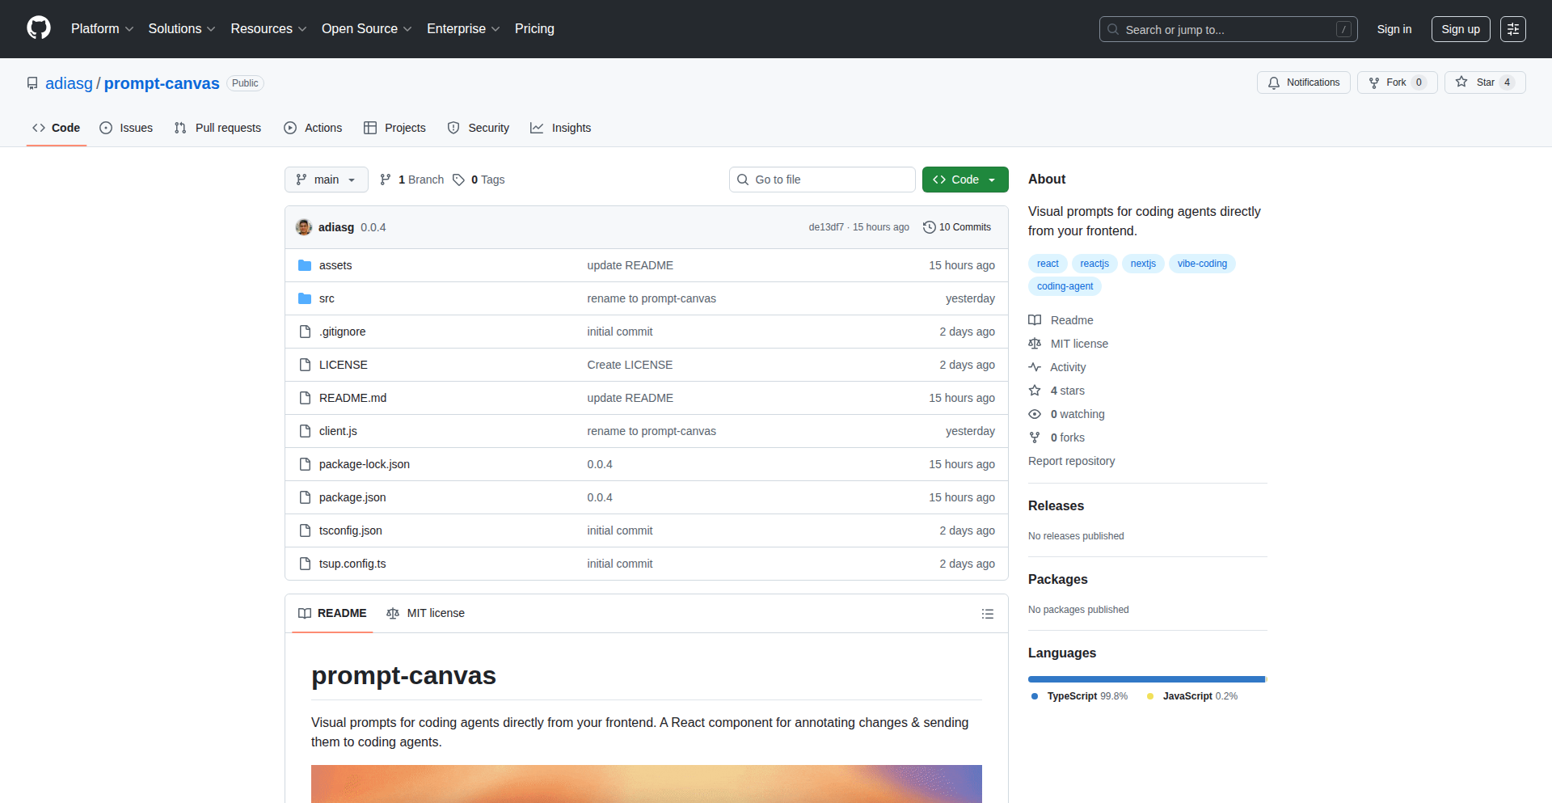This screenshot has width=1552, height=803.
Task: Expand the Solutions menu
Action: coord(182,29)
